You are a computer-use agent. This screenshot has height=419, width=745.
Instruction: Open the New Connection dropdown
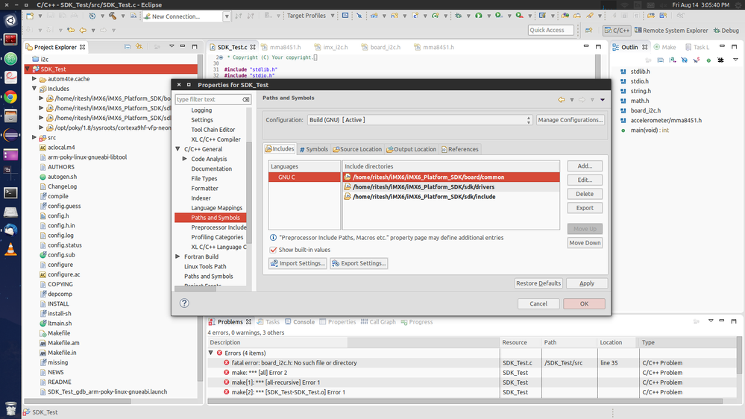(x=227, y=16)
